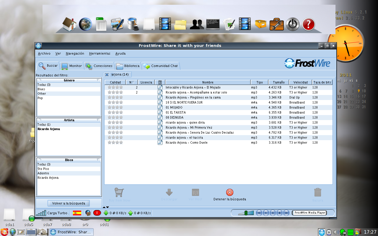Select the result '01 EL TAXISTA'

(219, 112)
